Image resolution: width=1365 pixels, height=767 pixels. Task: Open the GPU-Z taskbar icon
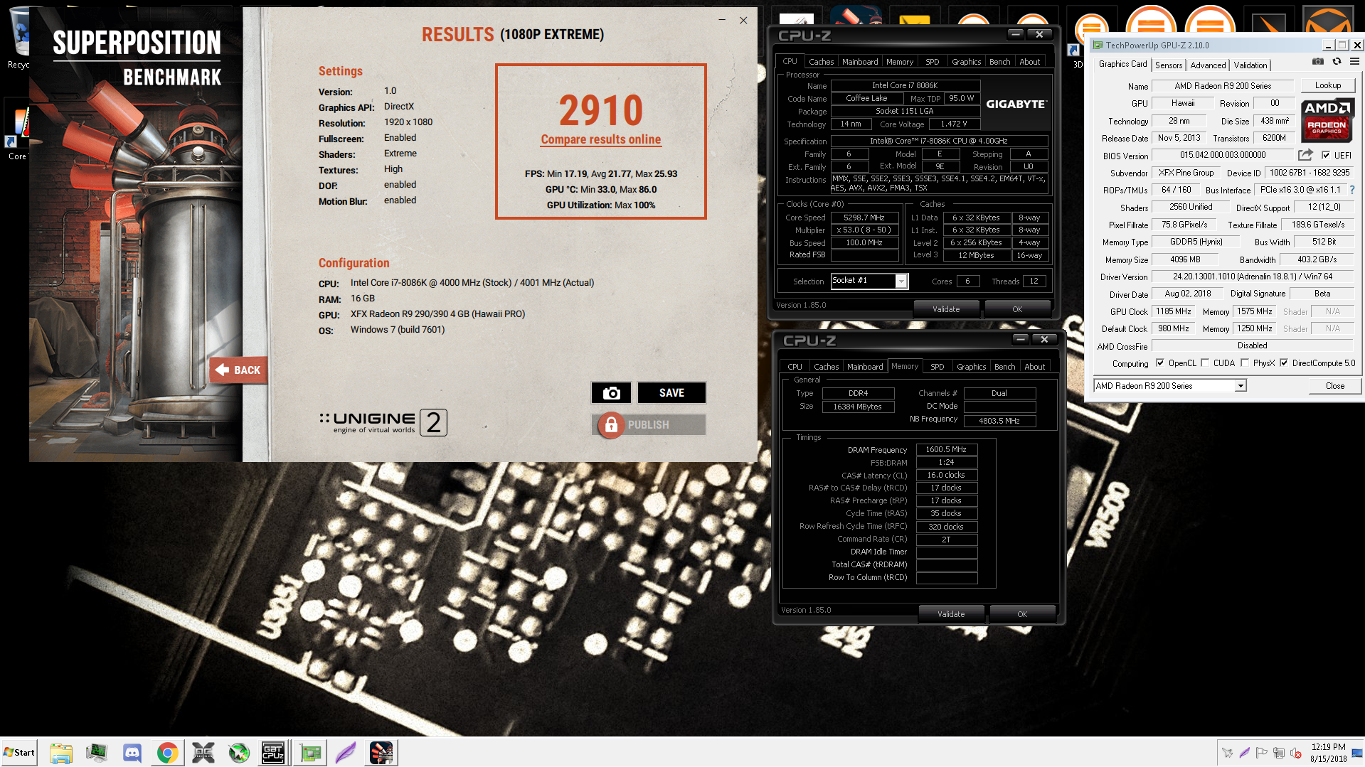click(310, 753)
